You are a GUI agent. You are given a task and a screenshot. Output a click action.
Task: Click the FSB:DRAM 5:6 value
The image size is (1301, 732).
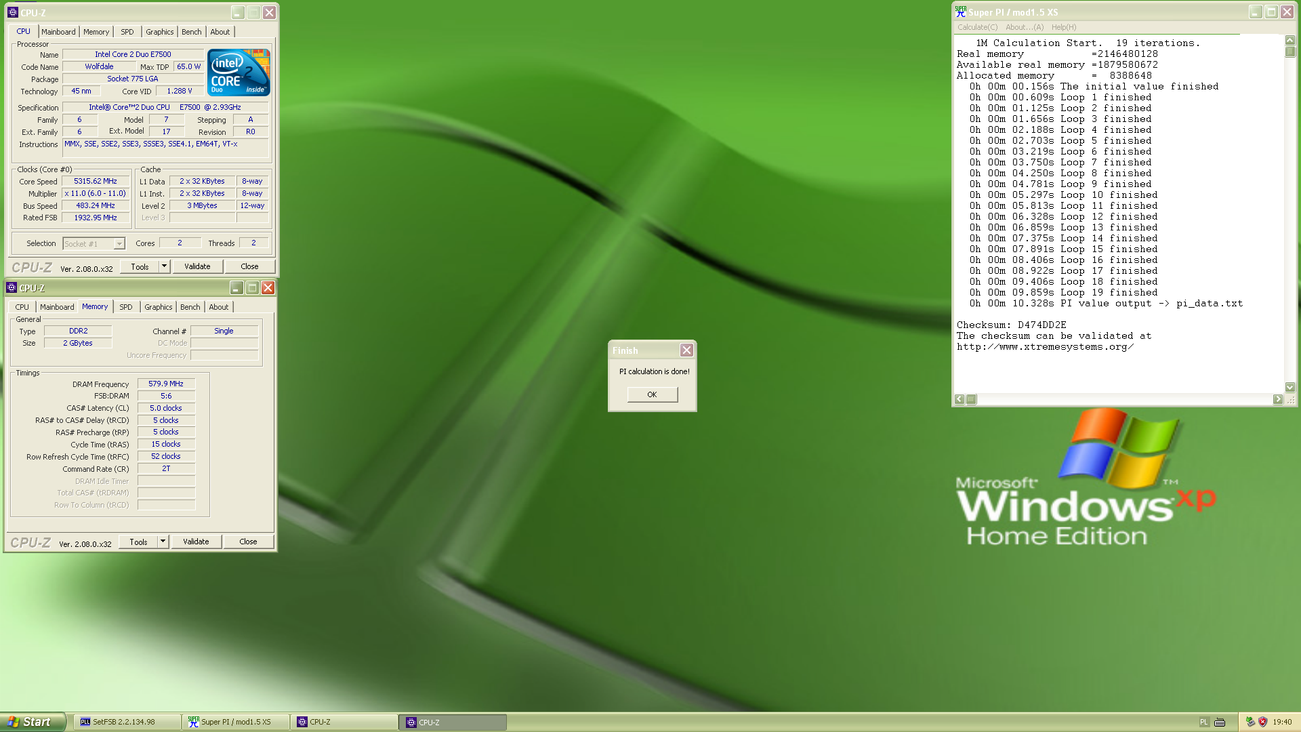[x=166, y=396]
